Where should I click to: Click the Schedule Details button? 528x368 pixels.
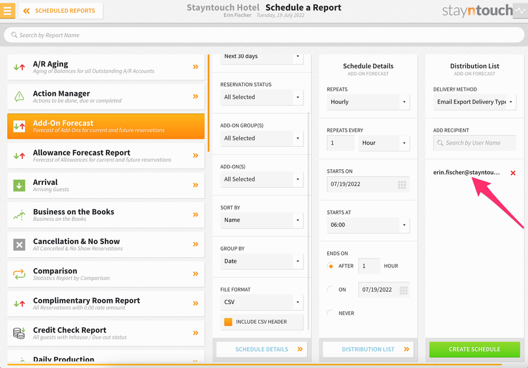coord(262,350)
